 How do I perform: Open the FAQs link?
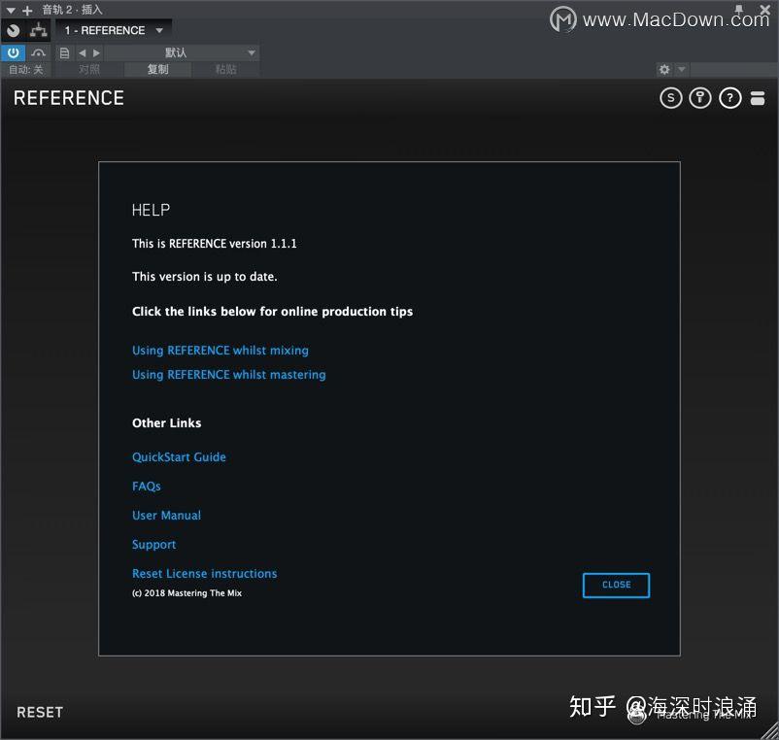tap(147, 487)
